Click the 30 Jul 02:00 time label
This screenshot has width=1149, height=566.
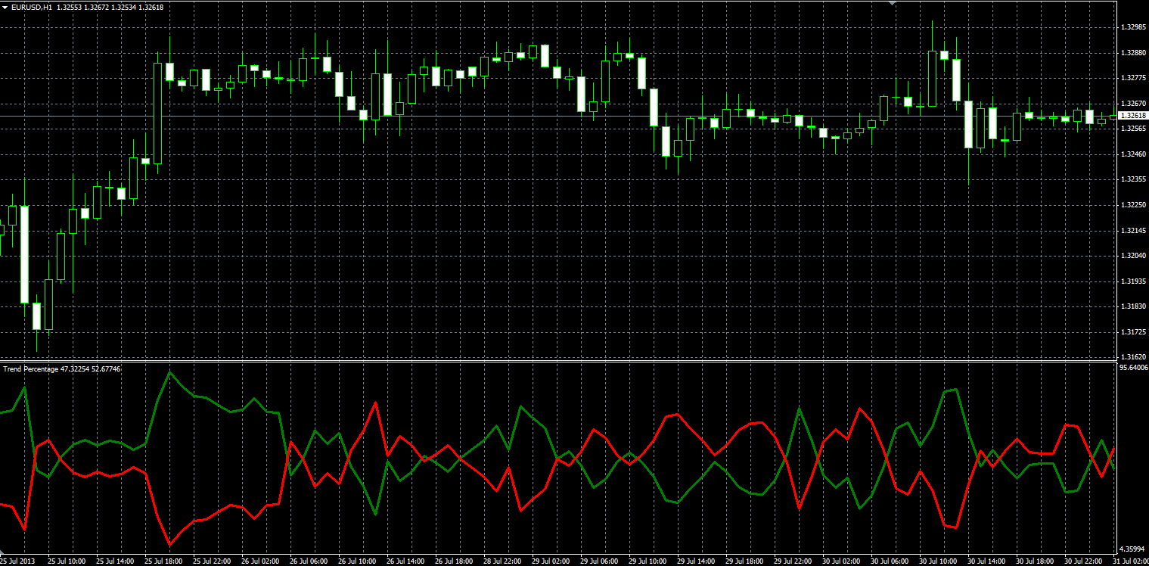[840, 561]
